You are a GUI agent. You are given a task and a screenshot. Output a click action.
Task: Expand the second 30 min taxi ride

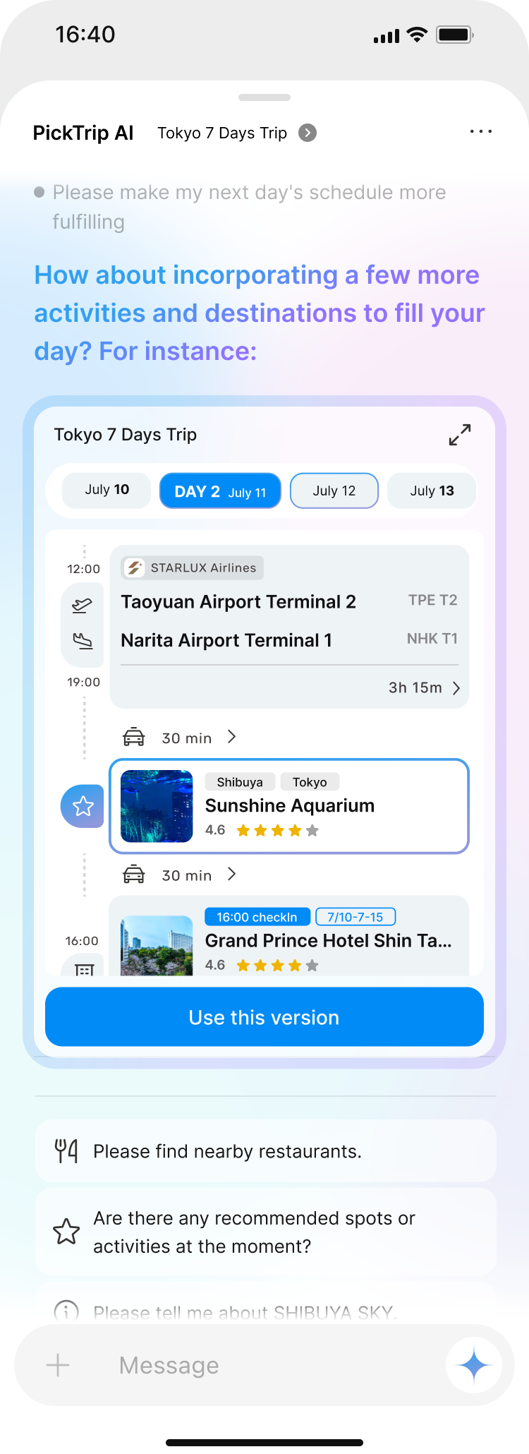[232, 875]
